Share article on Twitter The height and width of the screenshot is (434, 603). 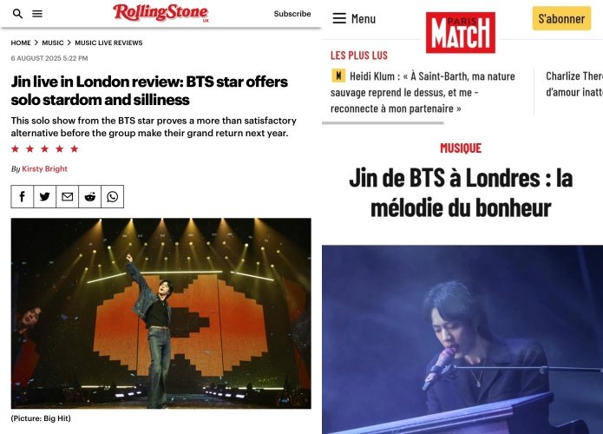click(44, 197)
